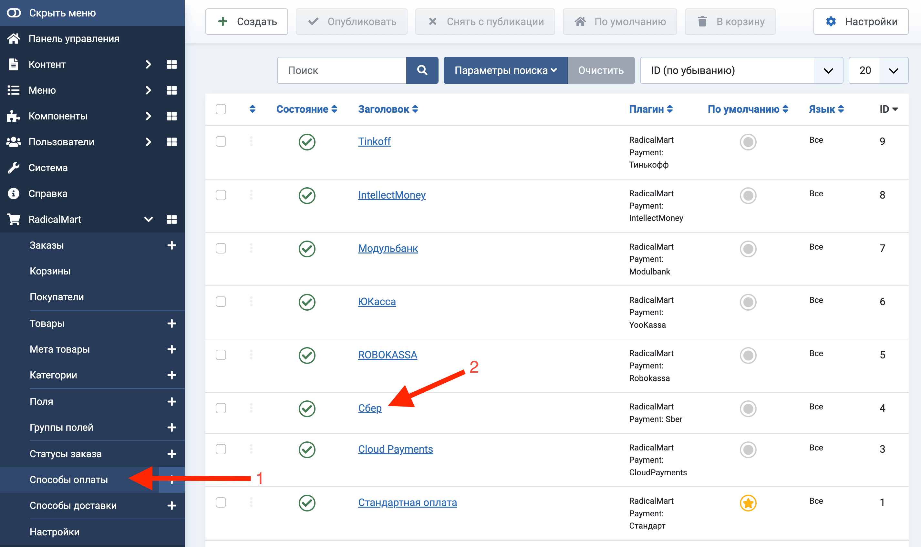
Task: Open the Компоненты dashboard grid icon
Action: (x=171, y=116)
